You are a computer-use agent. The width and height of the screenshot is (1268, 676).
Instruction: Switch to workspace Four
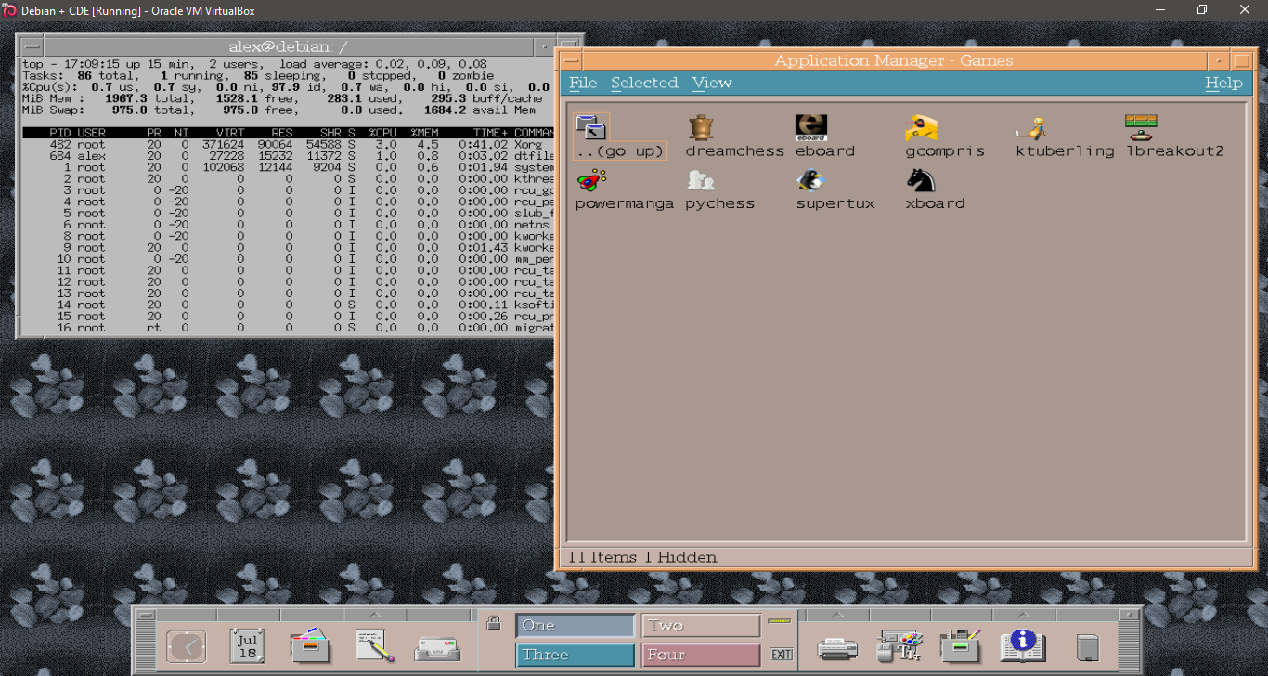[x=701, y=655]
